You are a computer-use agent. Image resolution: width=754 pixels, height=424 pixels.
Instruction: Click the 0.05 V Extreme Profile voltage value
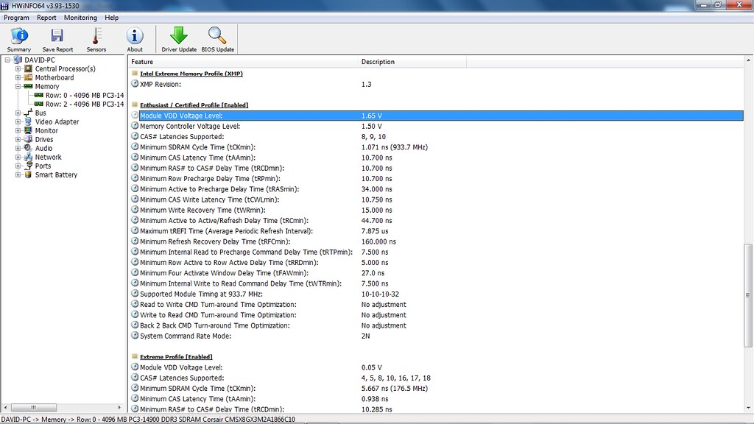tap(371, 368)
